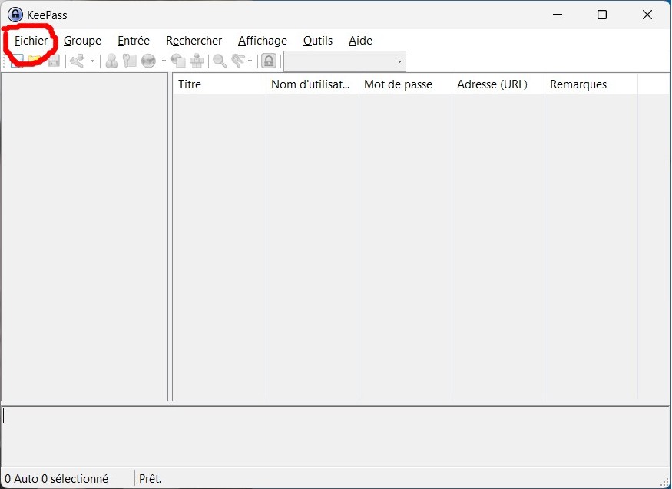Expand the Open URL dropdown arrow

(x=164, y=61)
